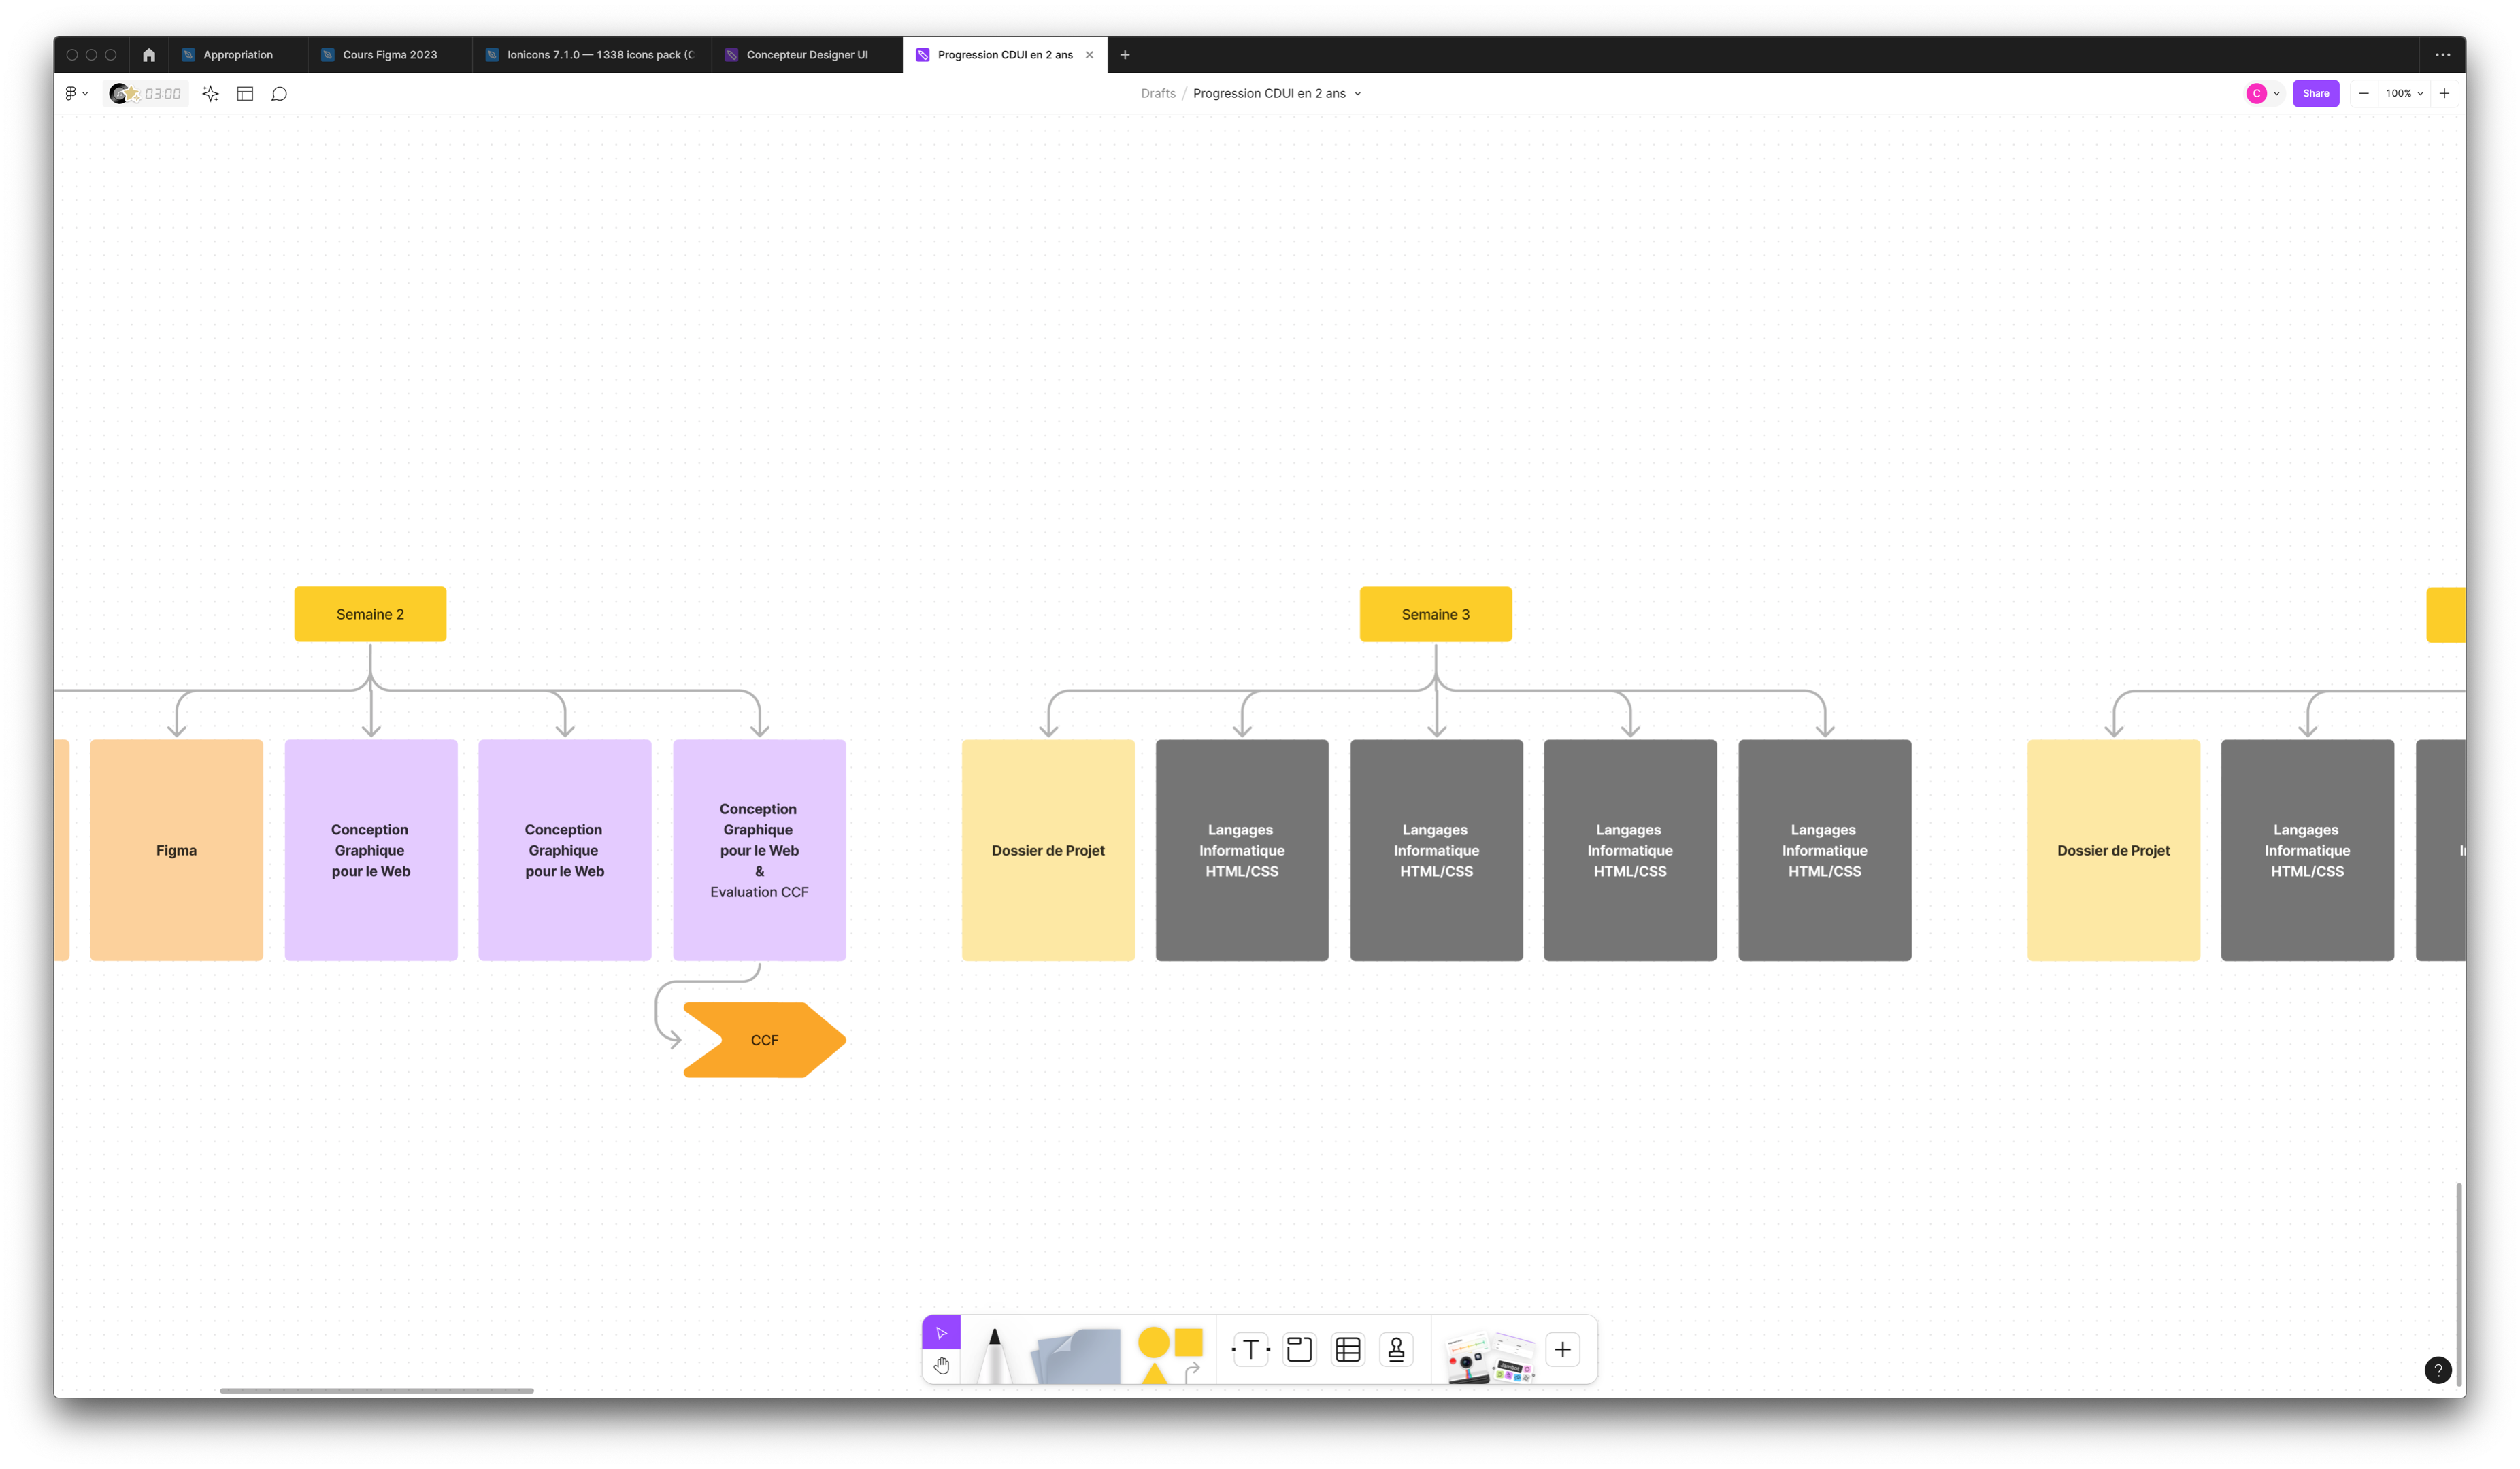Switch to Concepteur Designer UI tab
2520x1469 pixels.
coord(806,55)
